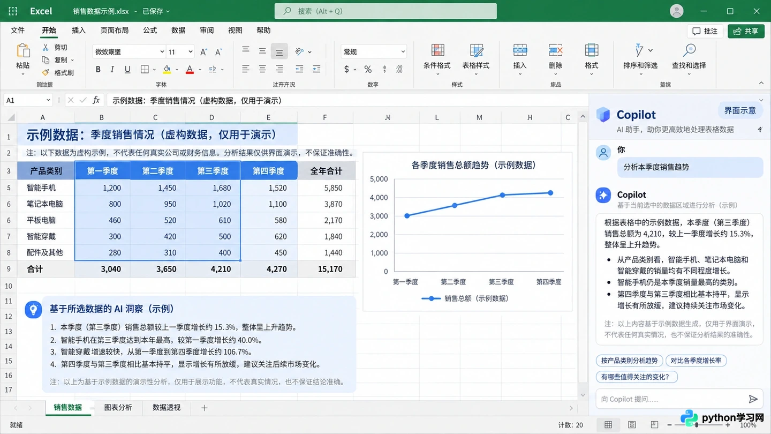Screen dimensions: 771x434
Task: Click the green 共享 Share button
Action: click(x=746, y=31)
